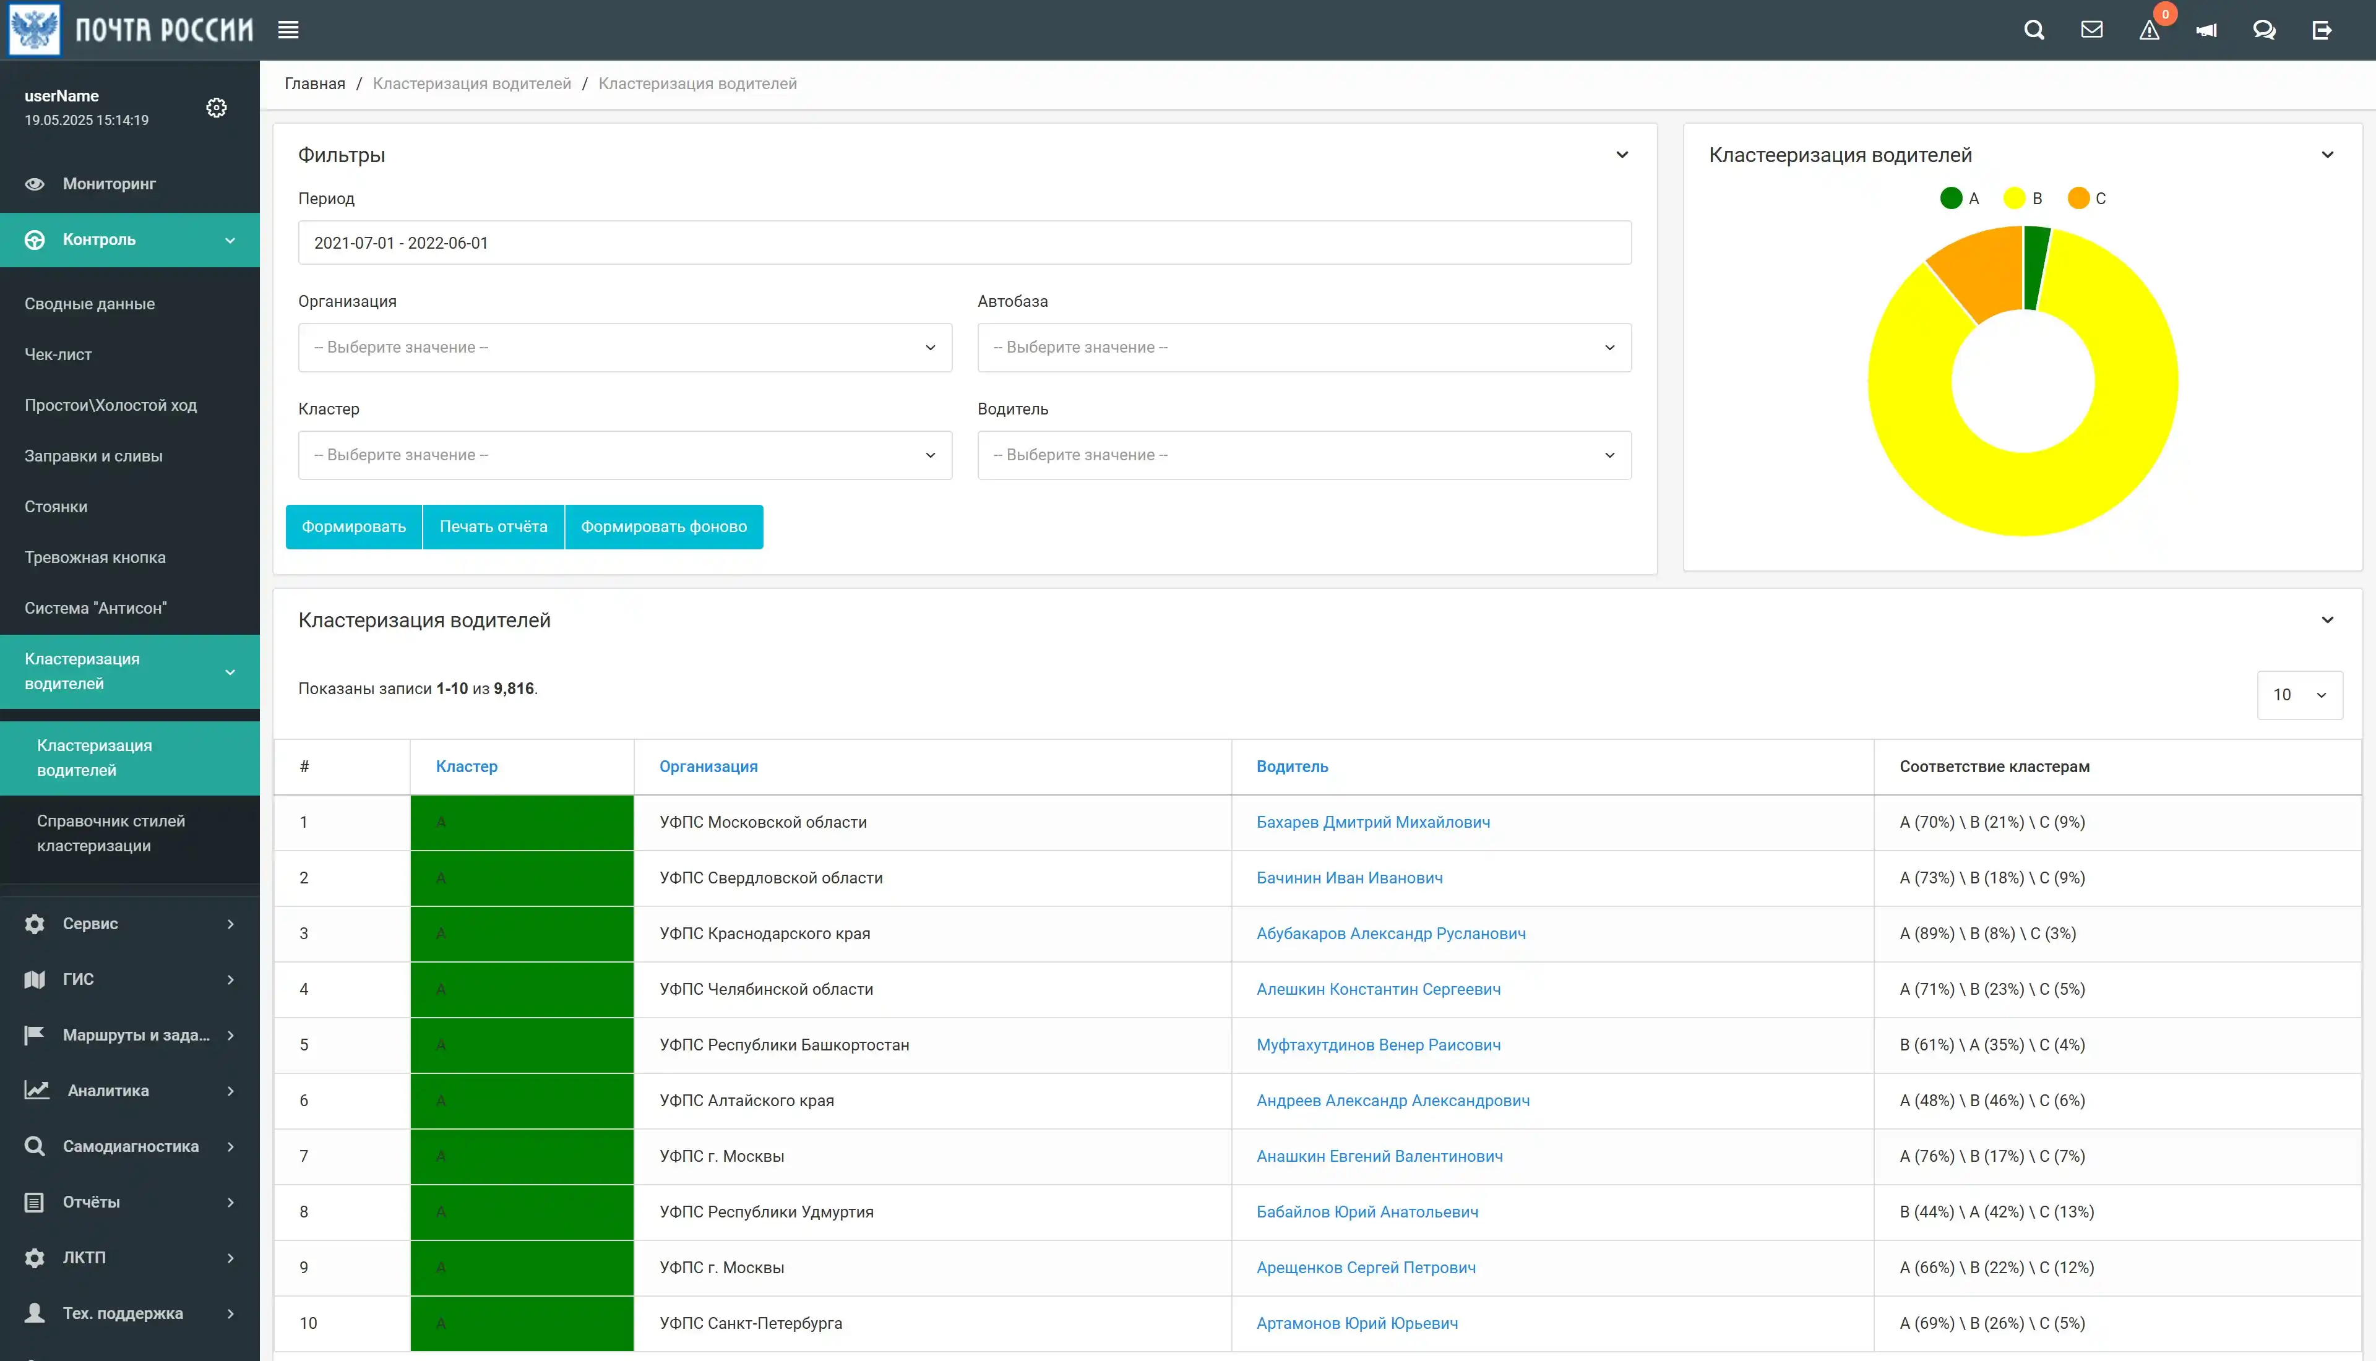Open Справочник стилей кластеризации submenu item
This screenshot has width=2376, height=1361.
point(111,833)
